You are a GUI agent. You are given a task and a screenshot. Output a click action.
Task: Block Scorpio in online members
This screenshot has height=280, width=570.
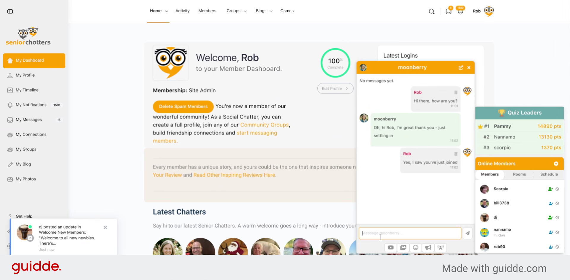pyautogui.click(x=557, y=189)
